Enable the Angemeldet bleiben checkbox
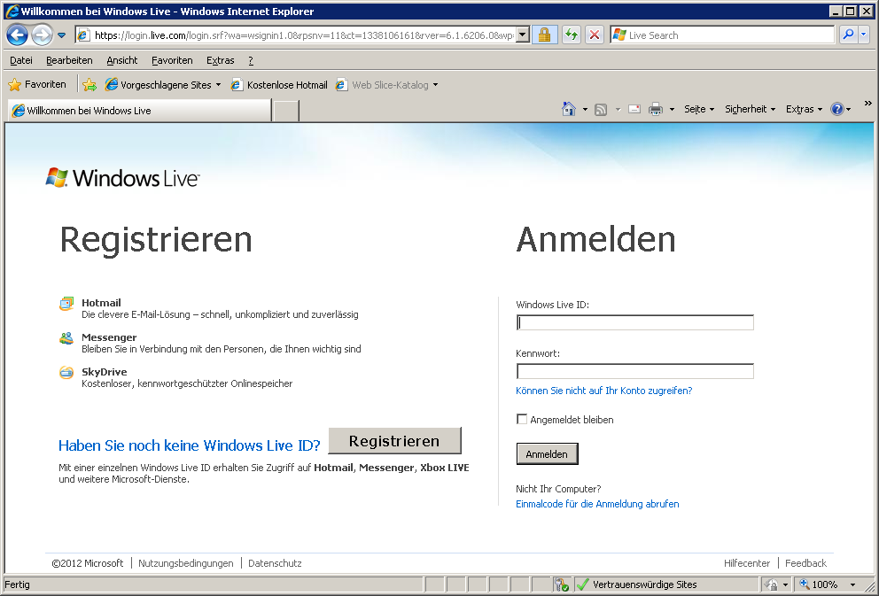879x596 pixels. pos(522,419)
